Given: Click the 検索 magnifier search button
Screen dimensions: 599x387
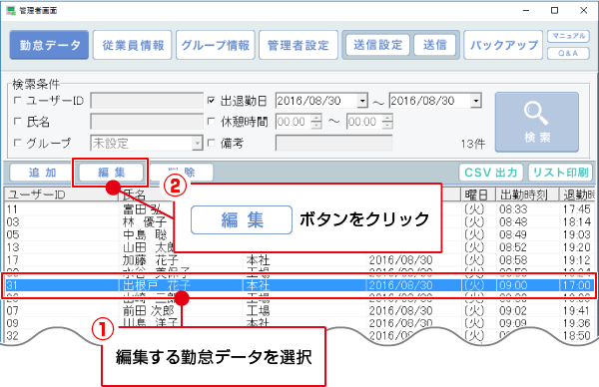Looking at the screenshot, I should click(x=537, y=122).
